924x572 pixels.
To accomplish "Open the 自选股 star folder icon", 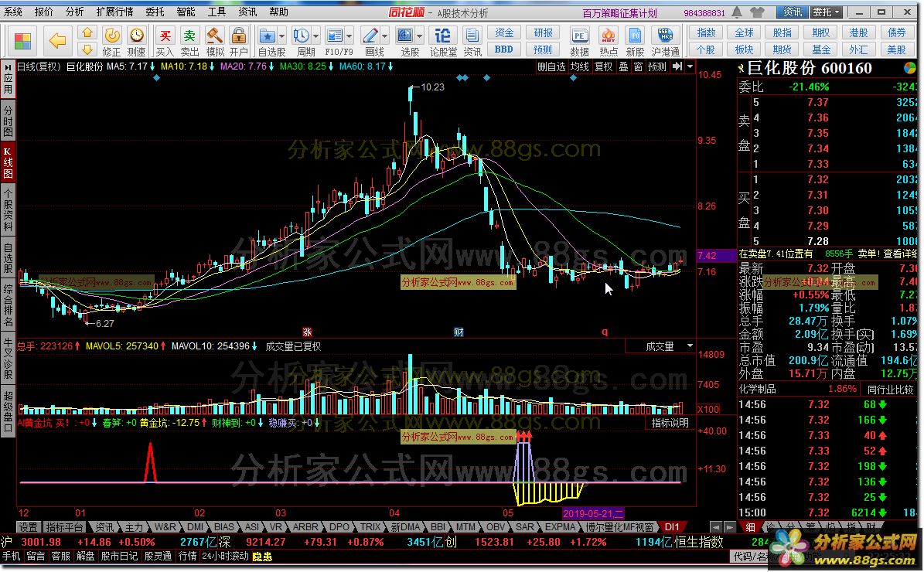I will pyautogui.click(x=267, y=36).
